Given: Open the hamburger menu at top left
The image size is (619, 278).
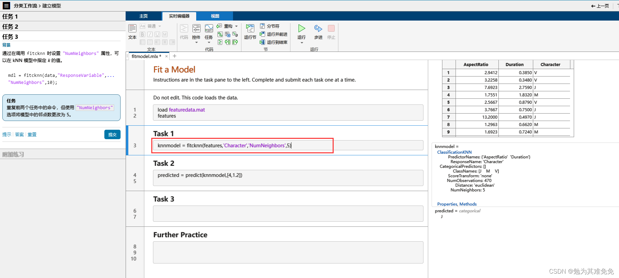Looking at the screenshot, I should (6, 5).
